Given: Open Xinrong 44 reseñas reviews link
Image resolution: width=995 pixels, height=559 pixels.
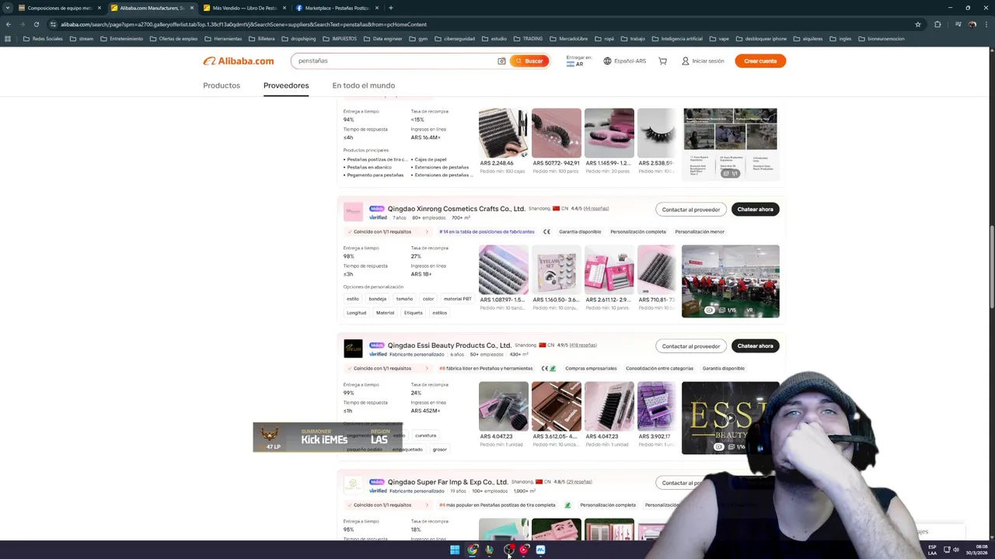Looking at the screenshot, I should [x=596, y=209].
